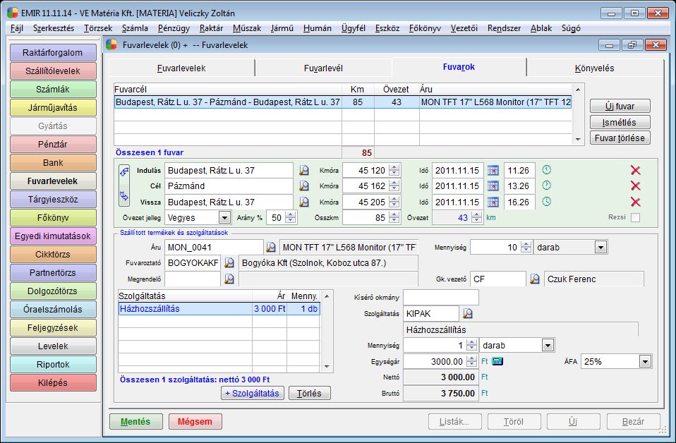Switch to the Könyvelés tab

pyautogui.click(x=594, y=68)
